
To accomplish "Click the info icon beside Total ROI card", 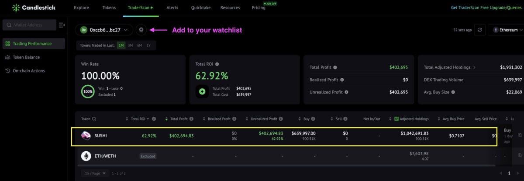I will click(217, 64).
